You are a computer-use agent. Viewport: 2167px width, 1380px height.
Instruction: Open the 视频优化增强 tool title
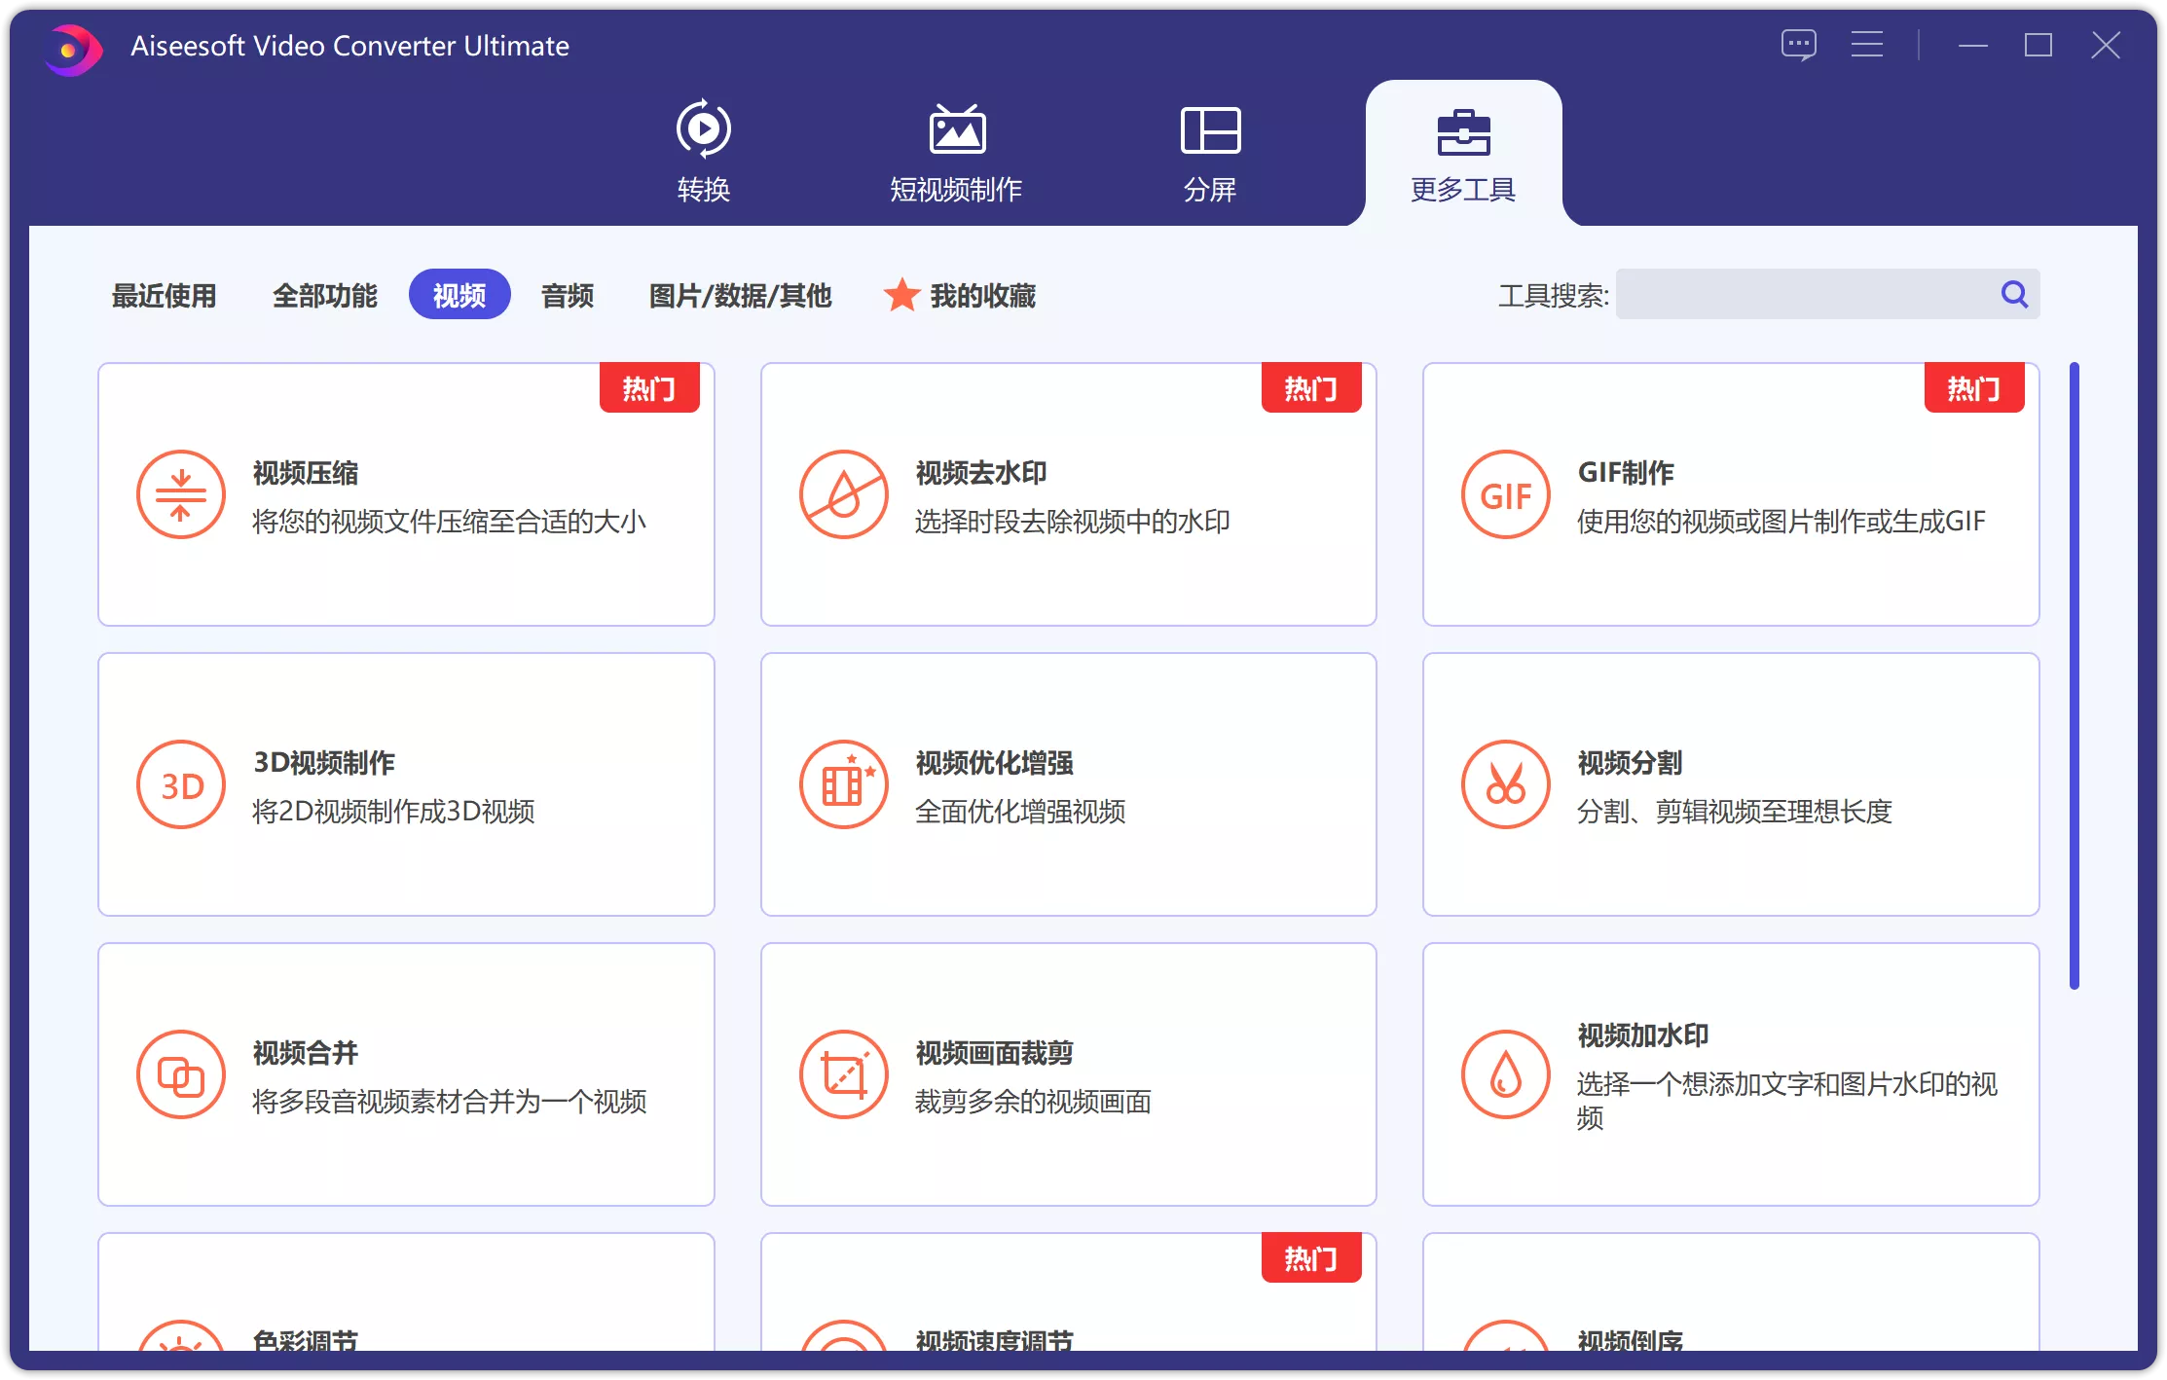994,763
